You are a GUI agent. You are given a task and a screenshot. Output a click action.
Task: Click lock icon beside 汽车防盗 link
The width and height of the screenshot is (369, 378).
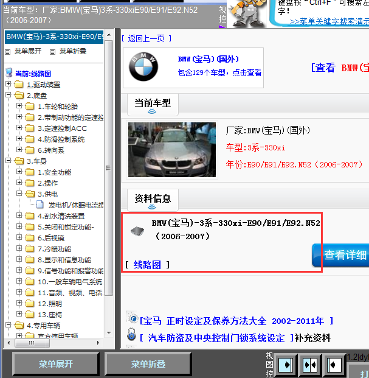click(131, 334)
